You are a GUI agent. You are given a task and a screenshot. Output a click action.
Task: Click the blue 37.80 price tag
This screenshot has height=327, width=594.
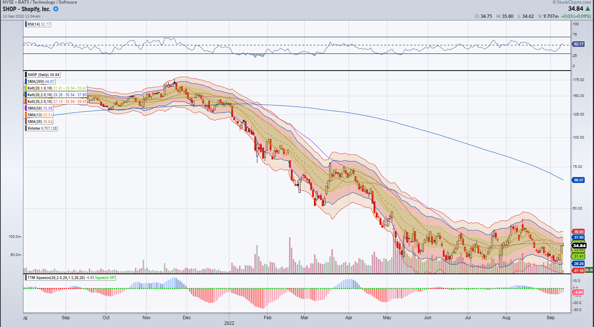coord(578,237)
